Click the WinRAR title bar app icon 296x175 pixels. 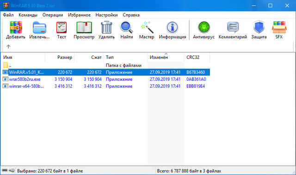pyautogui.click(x=6, y=6)
